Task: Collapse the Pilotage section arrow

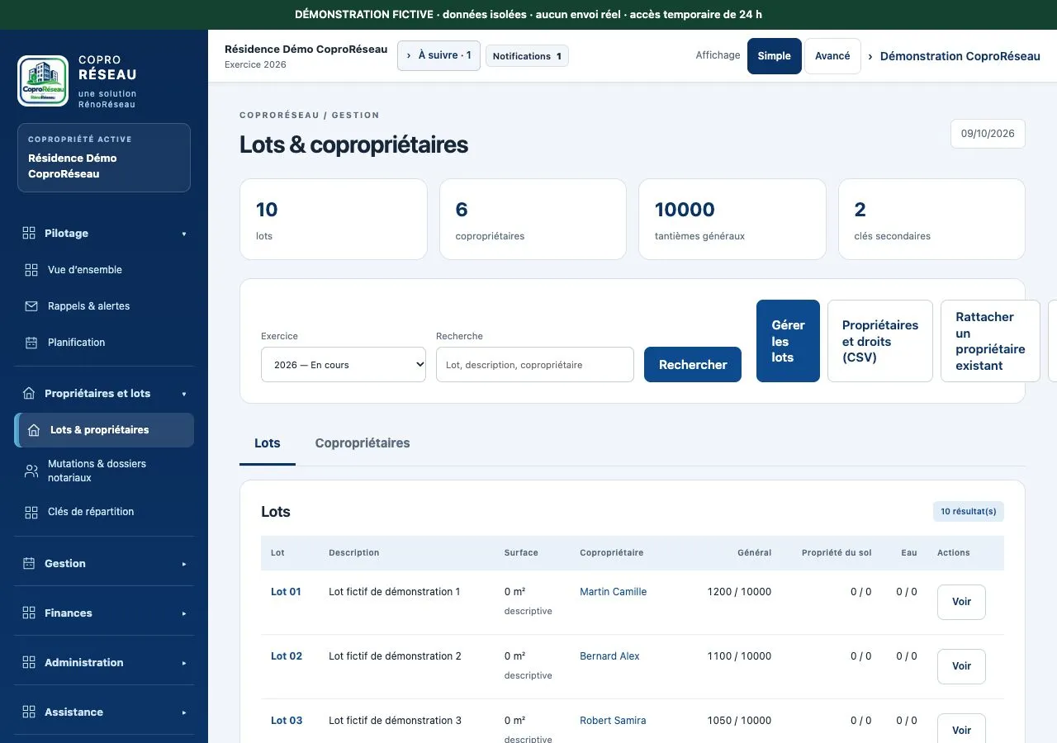Action: (184, 234)
